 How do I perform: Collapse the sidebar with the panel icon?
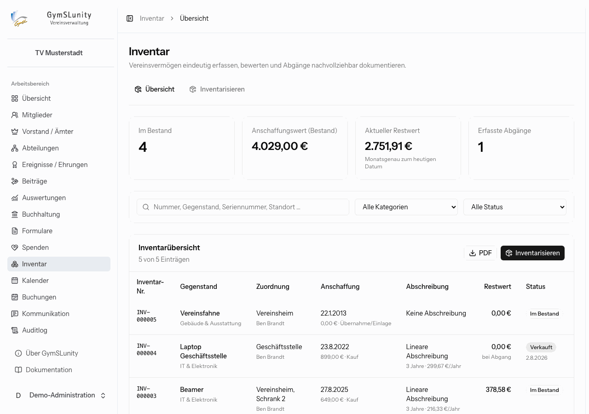click(130, 18)
